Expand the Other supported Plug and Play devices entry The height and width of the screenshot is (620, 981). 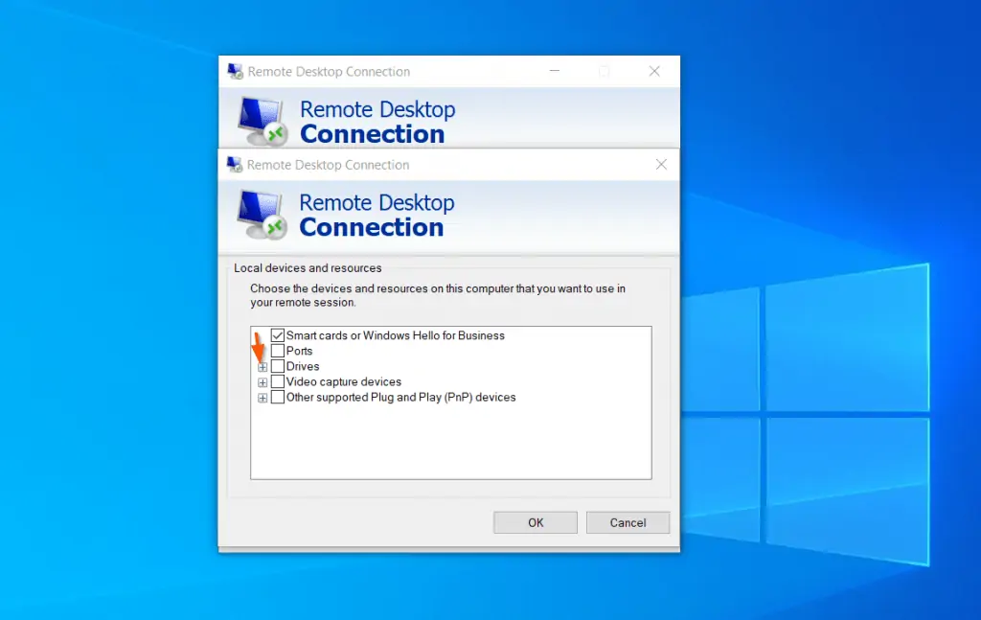[262, 397]
